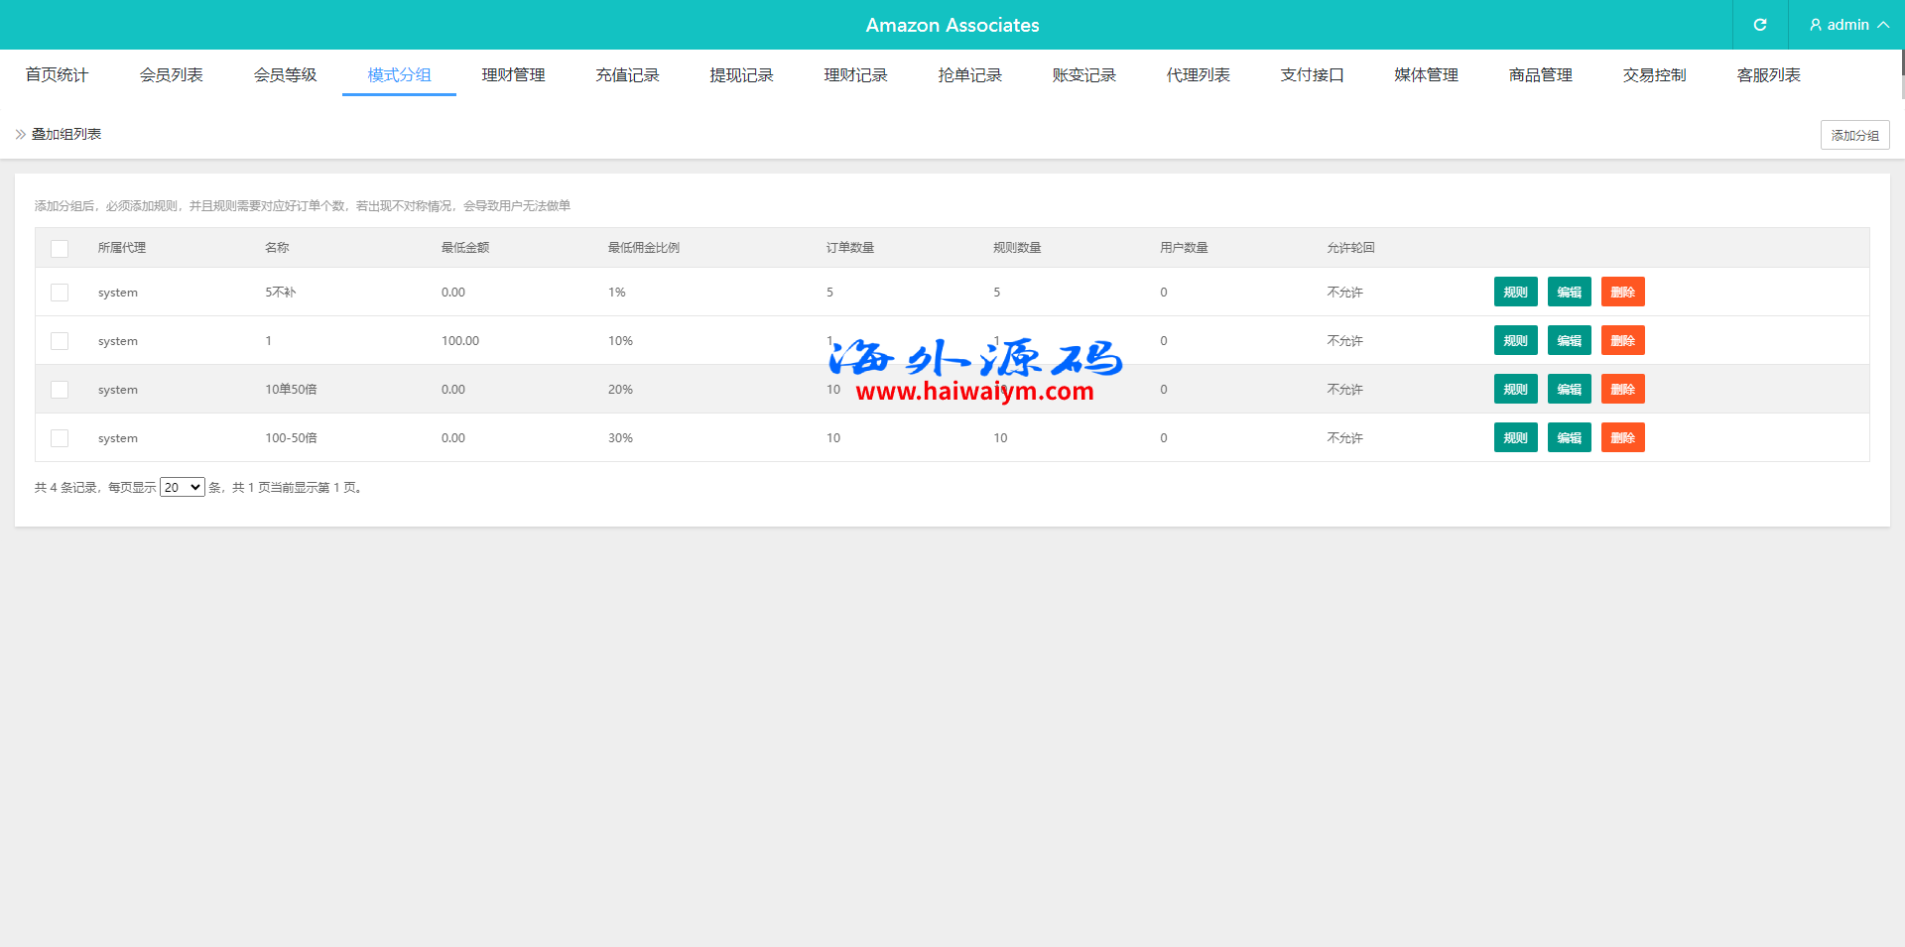This screenshot has height=947, width=1905.
Task: Delete the 5不补 group row
Action: 1622,293
